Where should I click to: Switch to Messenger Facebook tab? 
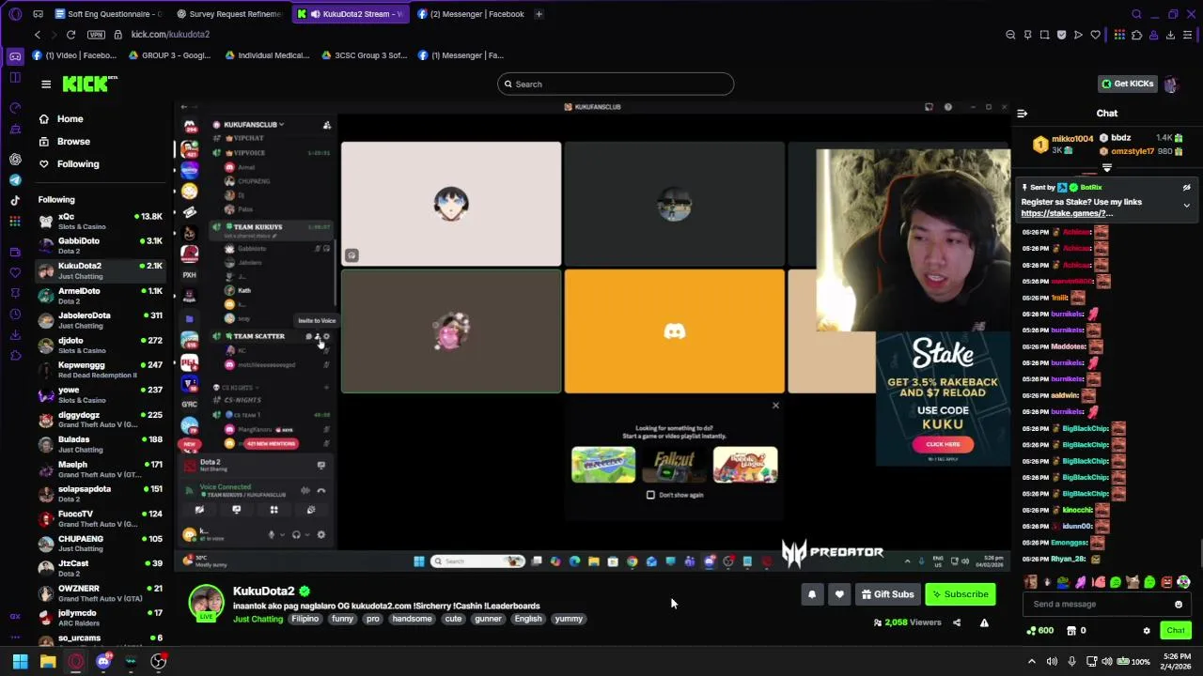(x=471, y=14)
